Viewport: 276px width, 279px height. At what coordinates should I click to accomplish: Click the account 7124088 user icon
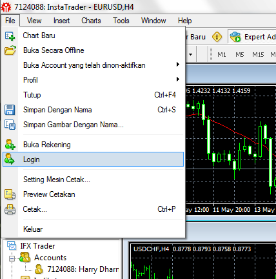39,269
